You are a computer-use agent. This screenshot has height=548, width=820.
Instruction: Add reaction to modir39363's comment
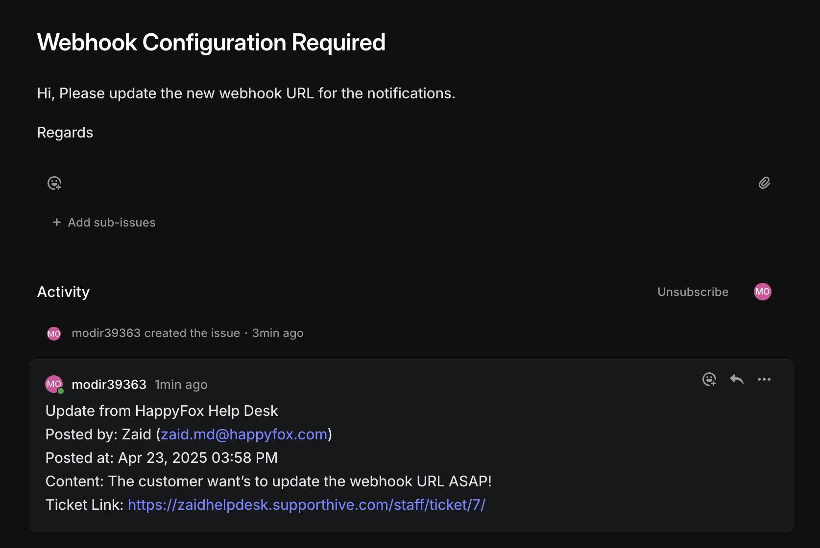709,379
